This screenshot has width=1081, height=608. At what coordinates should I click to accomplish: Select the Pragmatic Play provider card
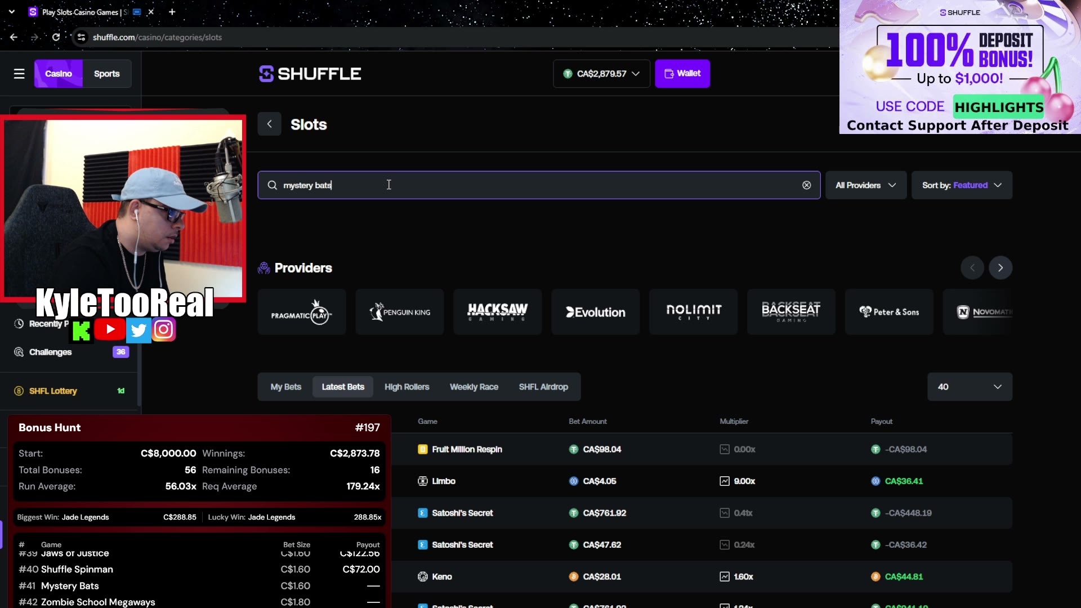302,312
